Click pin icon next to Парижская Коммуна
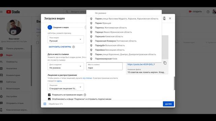216x121 pixels. tap(91, 41)
